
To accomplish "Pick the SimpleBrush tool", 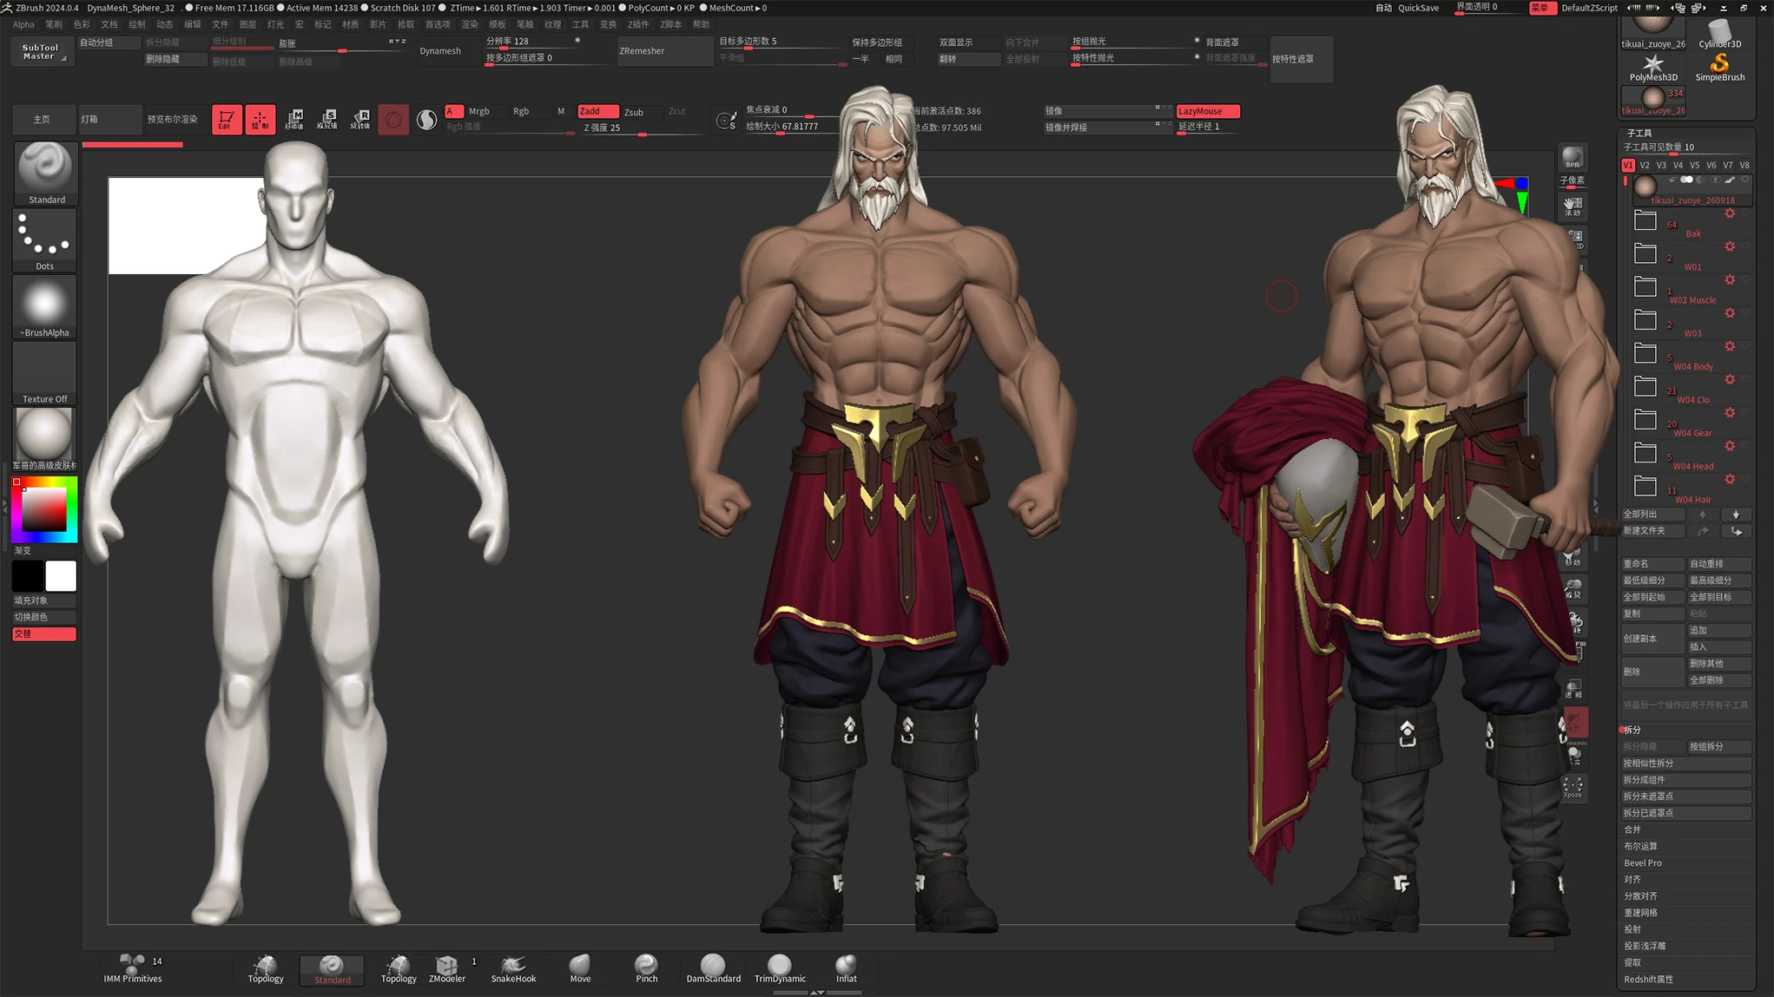I will (1719, 68).
